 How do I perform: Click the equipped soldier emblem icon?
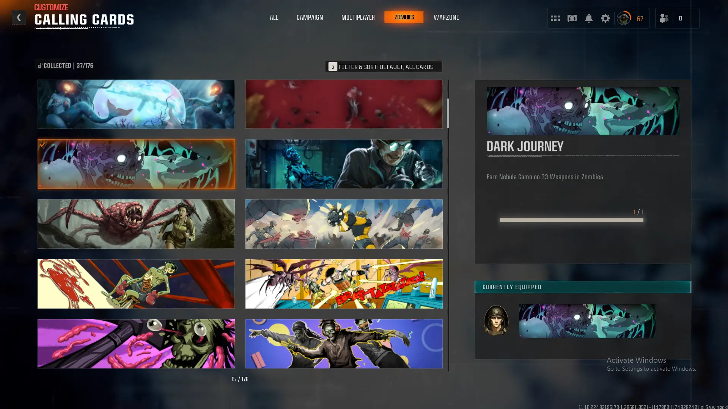[x=496, y=320]
